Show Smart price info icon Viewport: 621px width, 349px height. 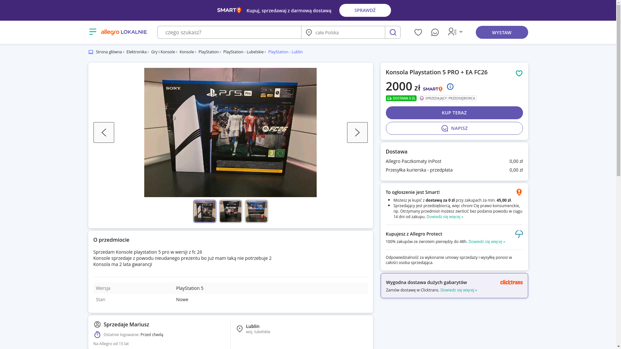[x=450, y=87]
